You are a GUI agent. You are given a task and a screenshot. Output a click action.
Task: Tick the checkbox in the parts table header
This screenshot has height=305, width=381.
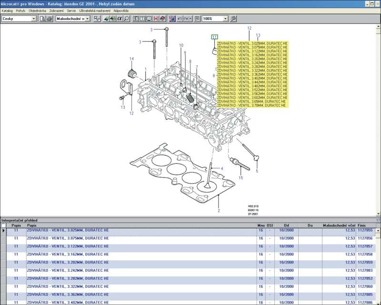tap(4, 225)
